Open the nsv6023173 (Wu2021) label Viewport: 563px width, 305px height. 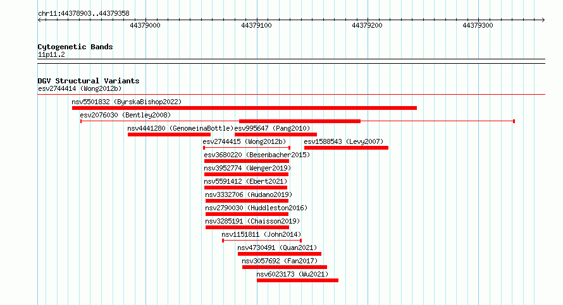[x=292, y=274]
